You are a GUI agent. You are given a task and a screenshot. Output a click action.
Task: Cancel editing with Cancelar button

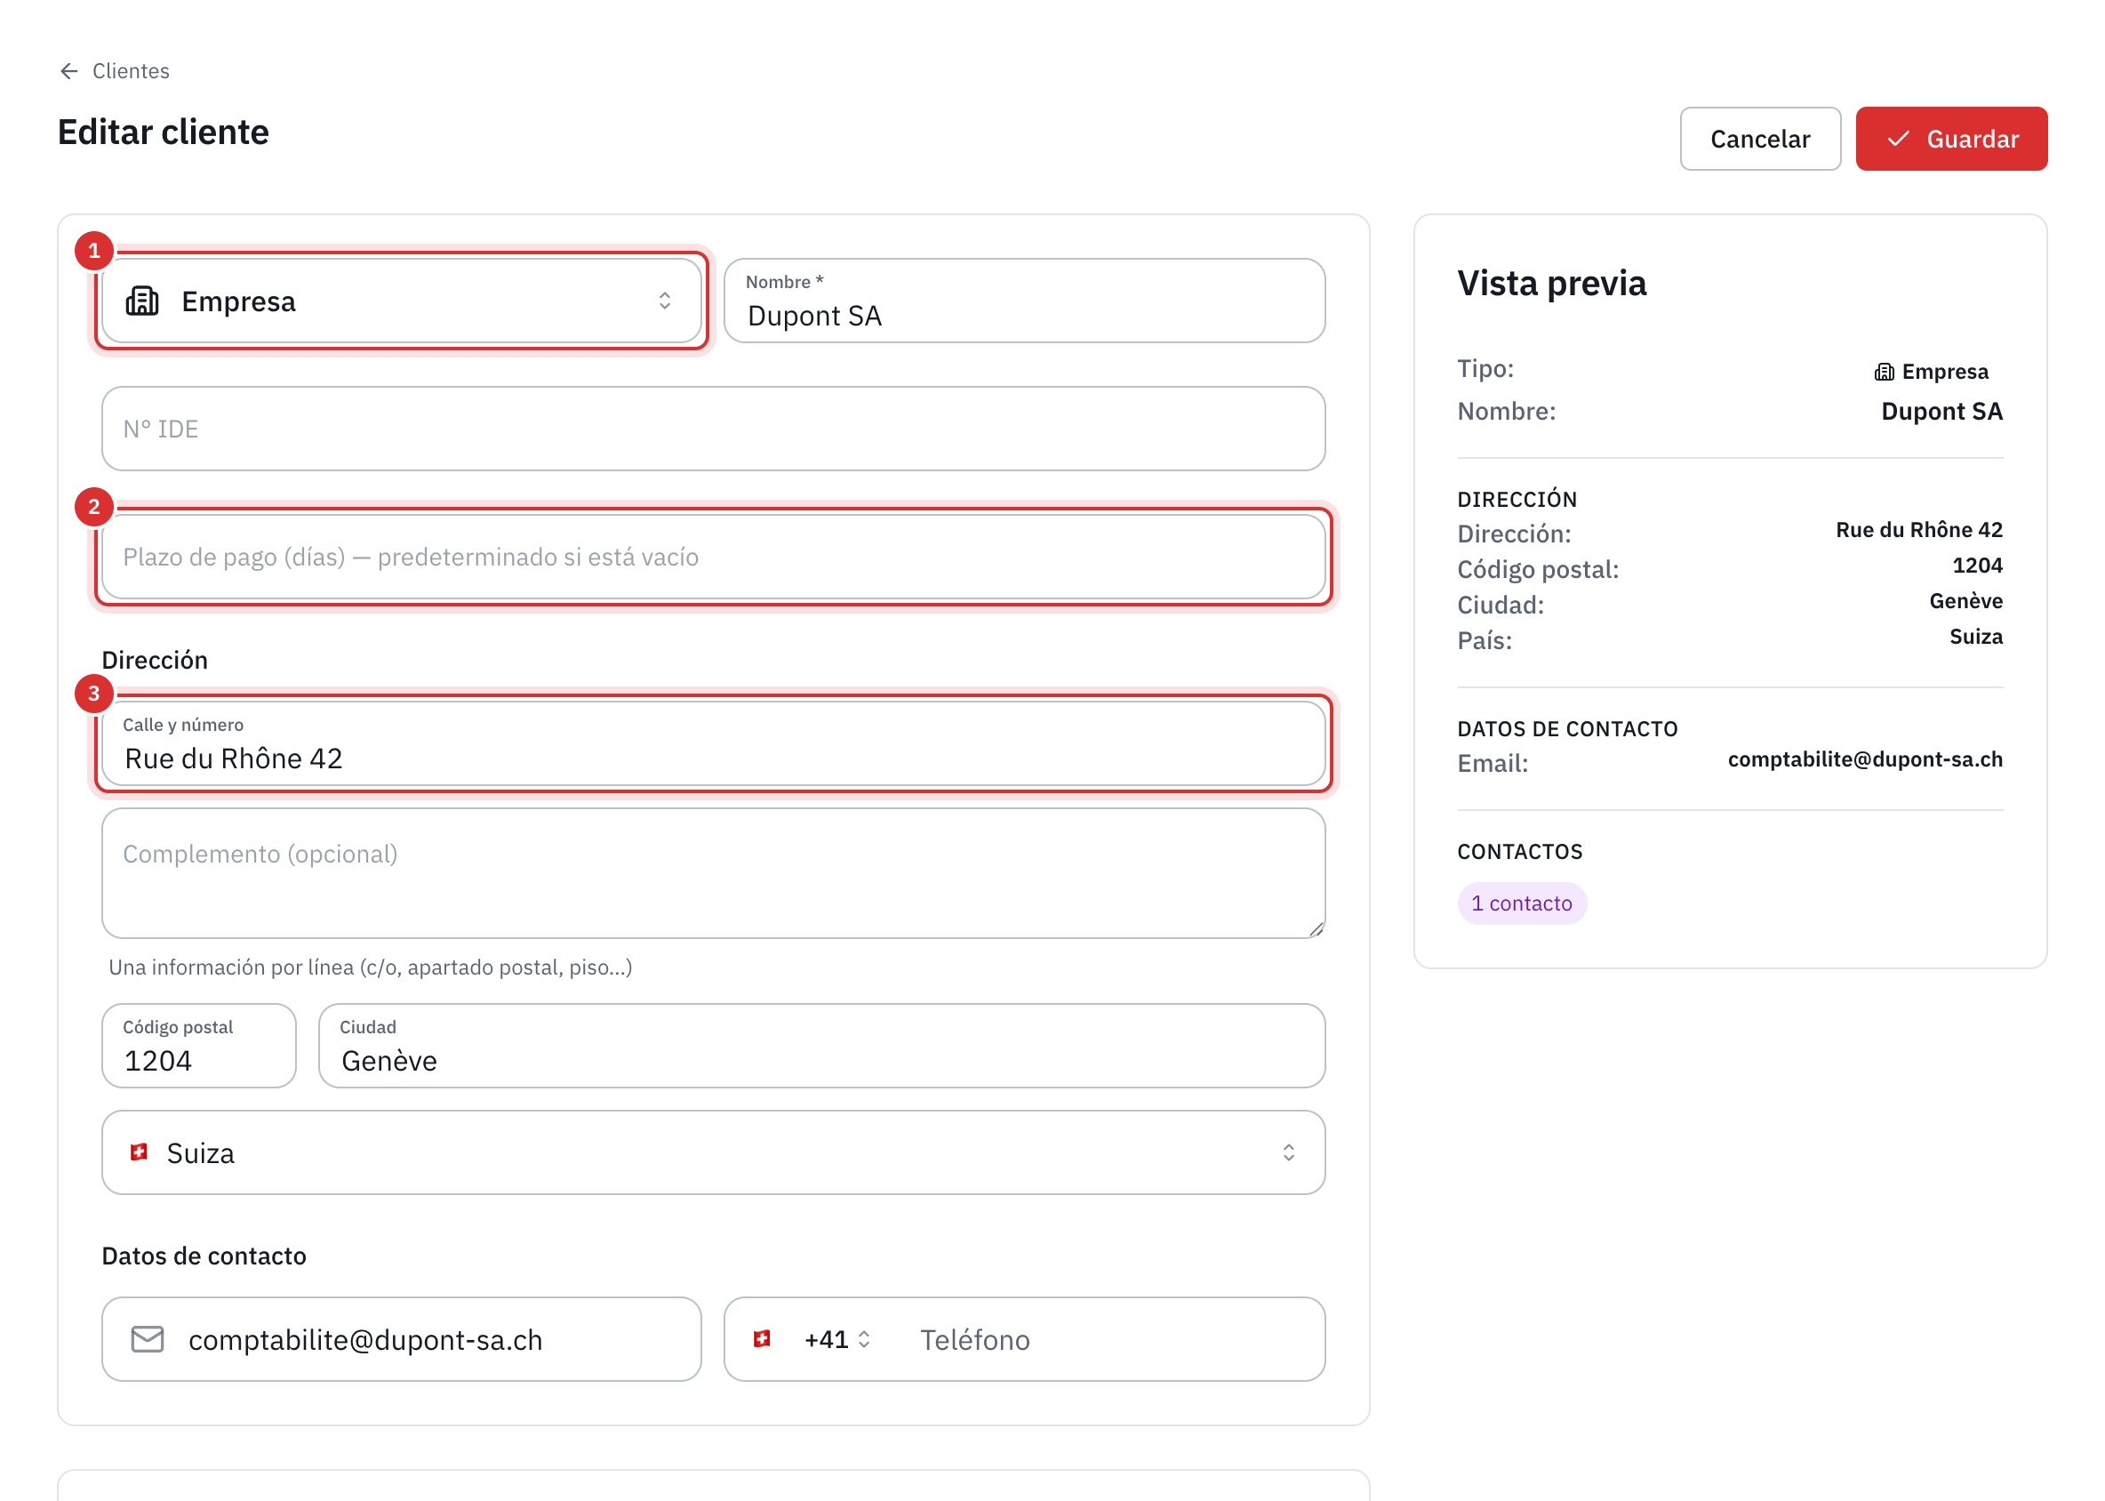click(1759, 139)
